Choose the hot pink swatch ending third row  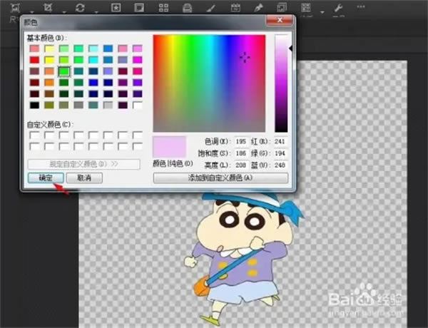tap(137, 71)
